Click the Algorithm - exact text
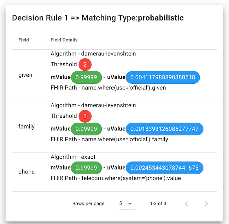 73,157
